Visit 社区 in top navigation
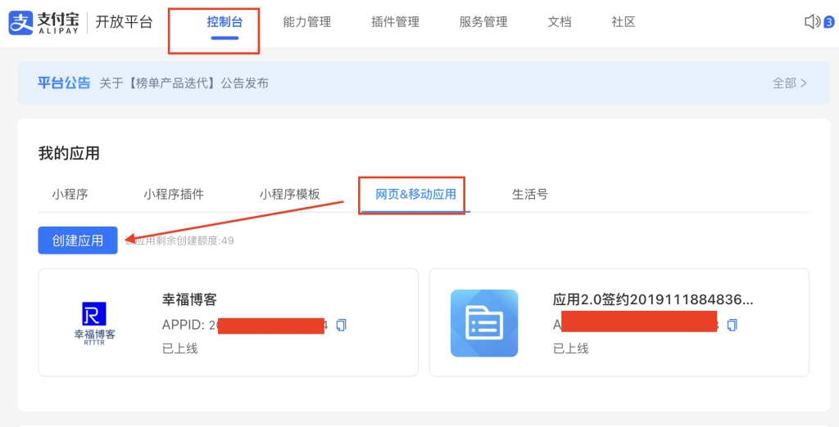Viewport: 839px width, 427px height. [x=624, y=22]
